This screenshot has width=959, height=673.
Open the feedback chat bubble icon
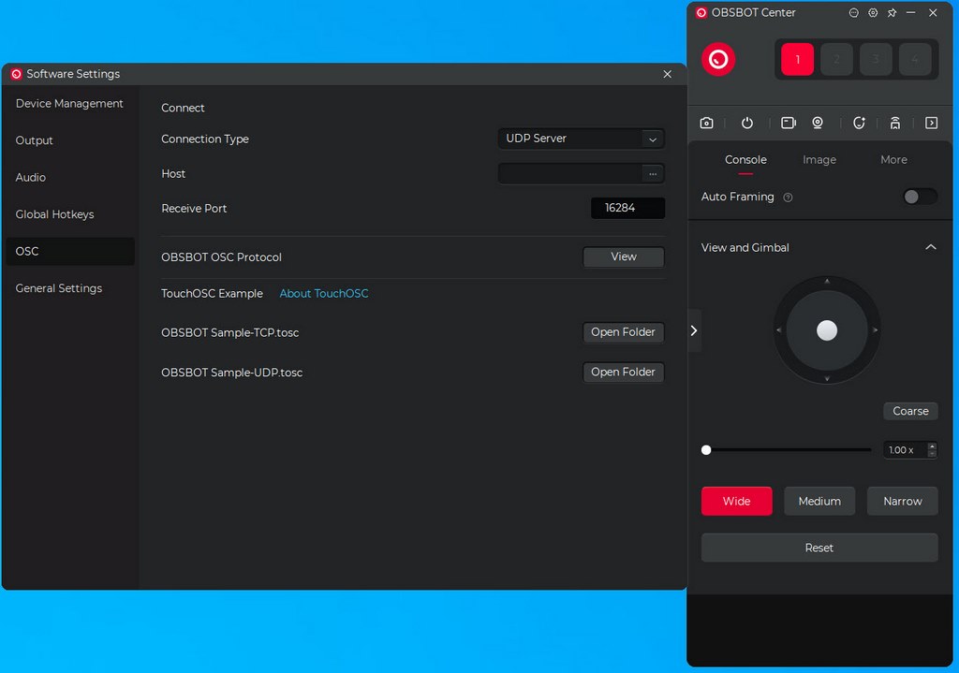[x=854, y=13]
